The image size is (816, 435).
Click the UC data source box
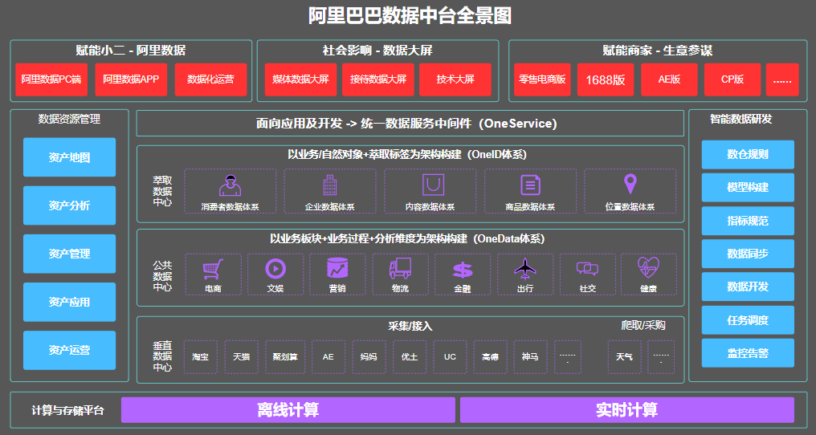pyautogui.click(x=450, y=357)
